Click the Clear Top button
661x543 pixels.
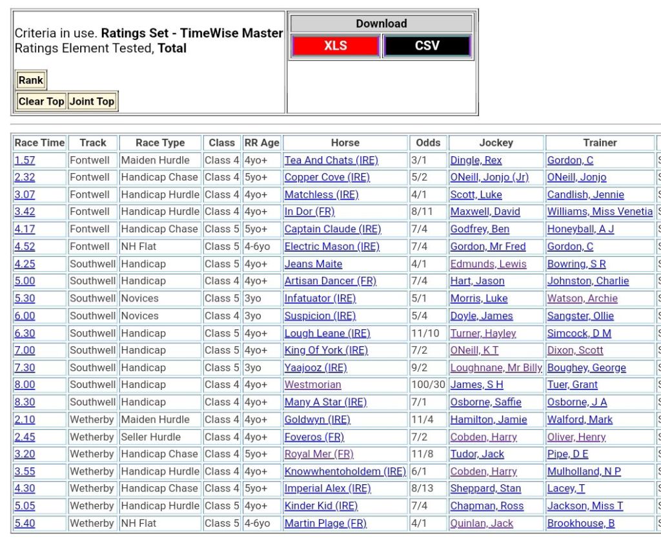(41, 101)
